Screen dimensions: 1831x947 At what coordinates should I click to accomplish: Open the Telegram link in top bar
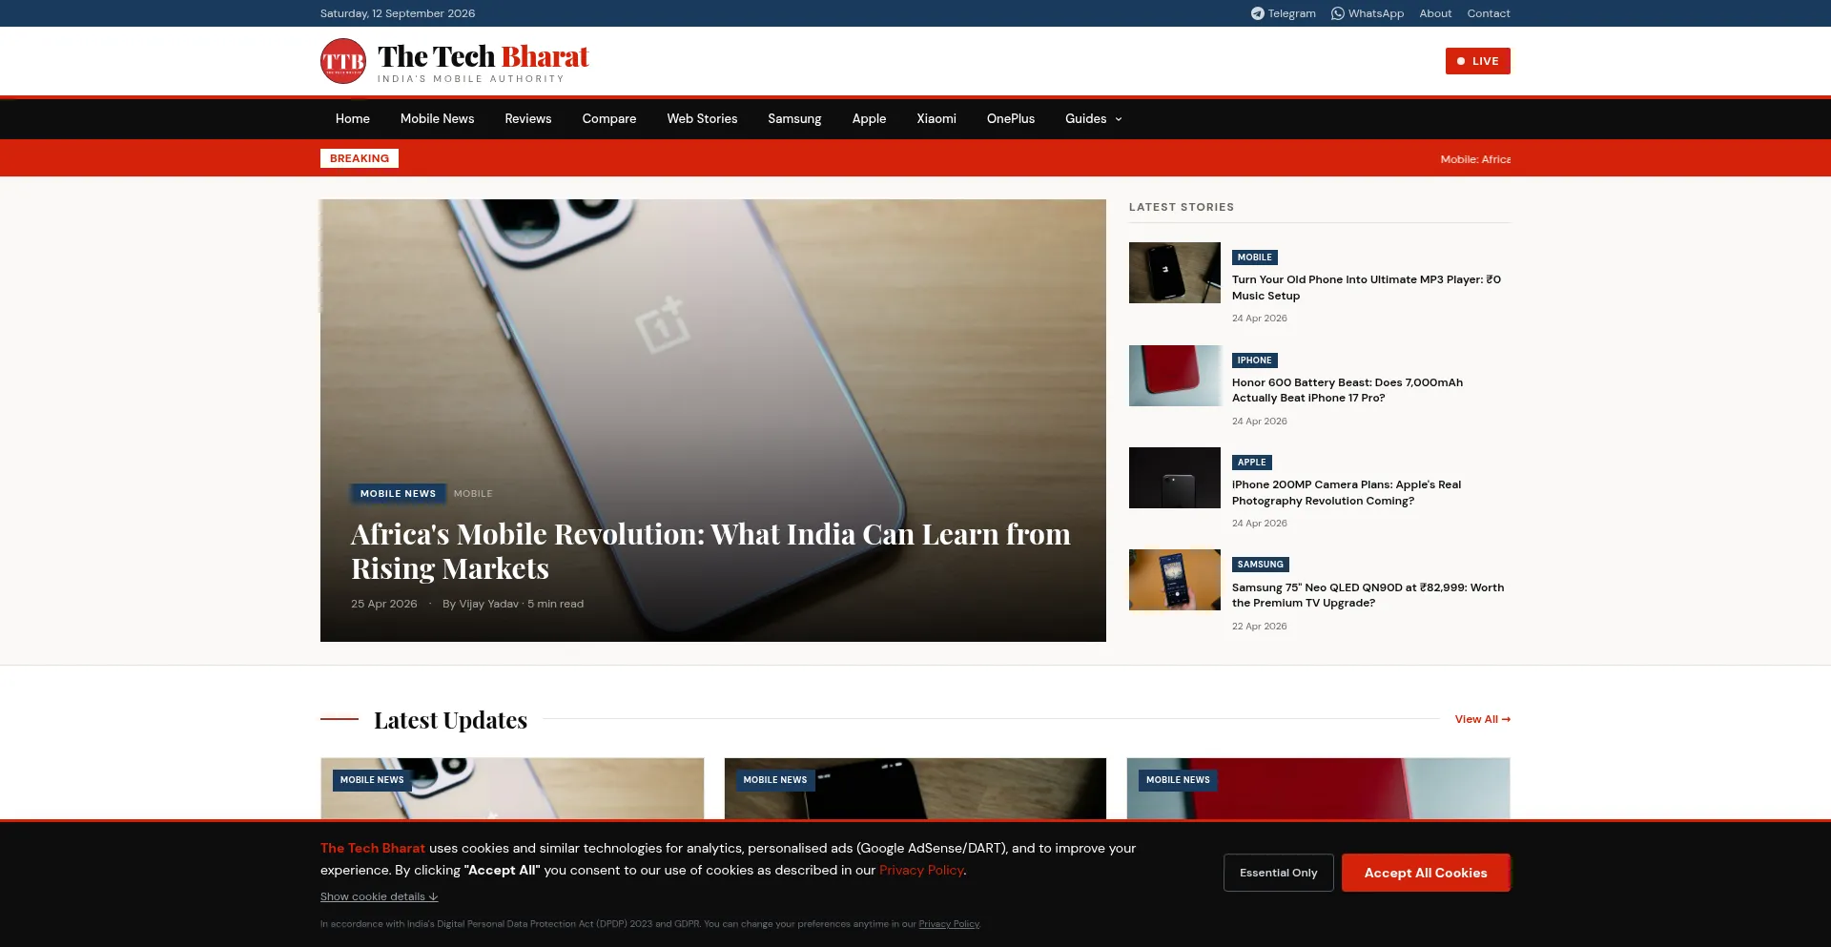(x=1284, y=13)
